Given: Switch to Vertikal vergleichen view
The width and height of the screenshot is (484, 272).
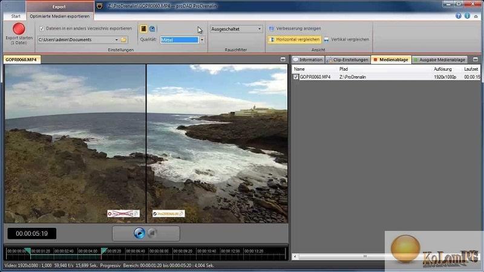Looking at the screenshot, I should pos(346,39).
